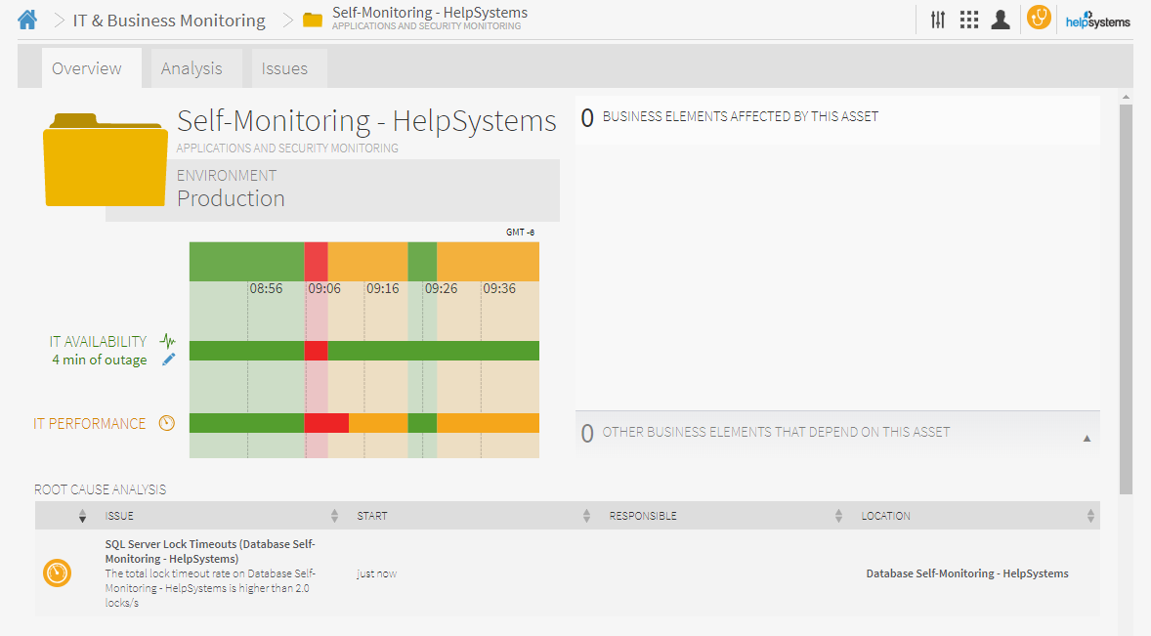
Task: Switch to the Analysis tab
Action: click(x=192, y=68)
